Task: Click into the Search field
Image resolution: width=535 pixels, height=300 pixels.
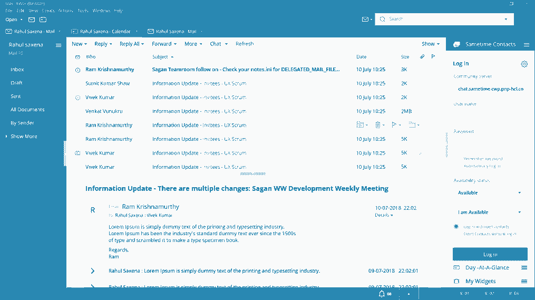Action: point(443,19)
